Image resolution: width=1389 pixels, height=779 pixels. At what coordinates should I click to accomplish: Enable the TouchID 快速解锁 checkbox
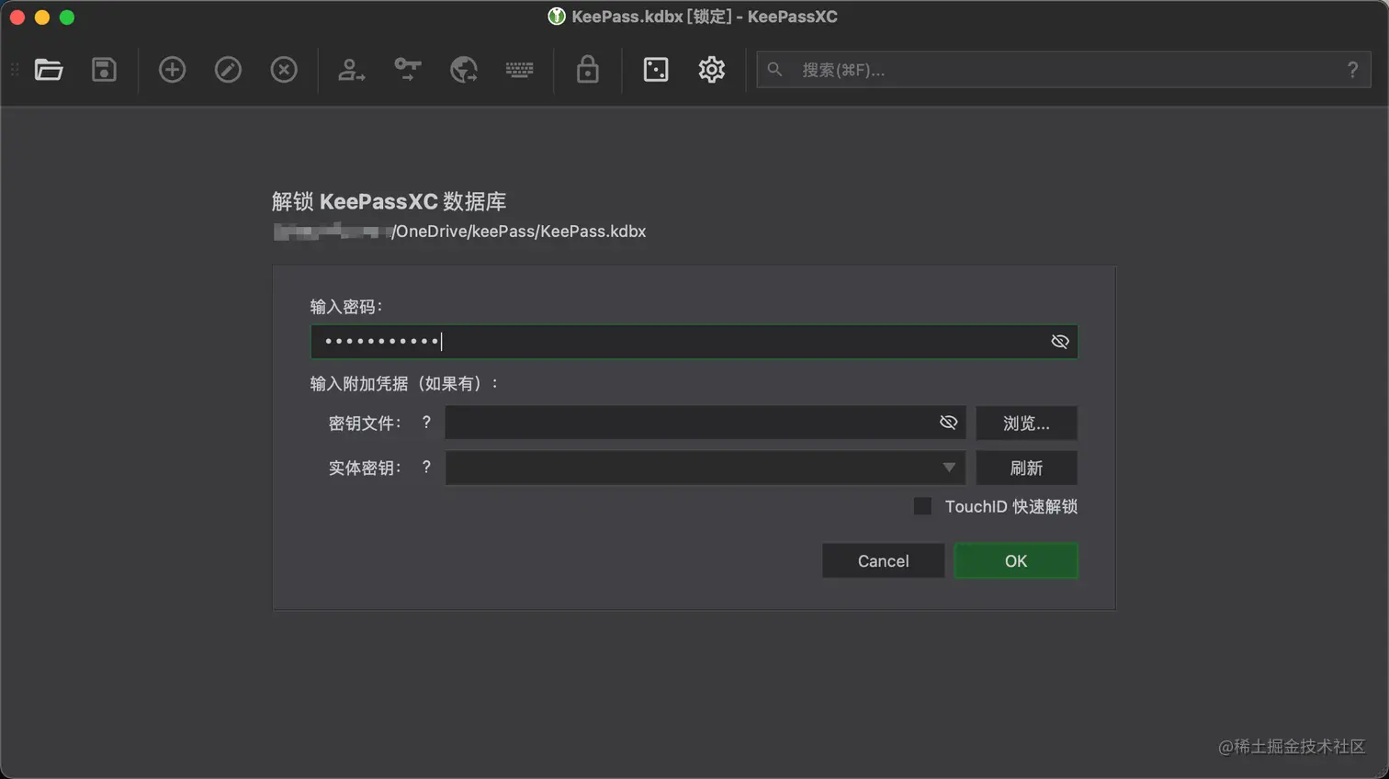pyautogui.click(x=922, y=506)
